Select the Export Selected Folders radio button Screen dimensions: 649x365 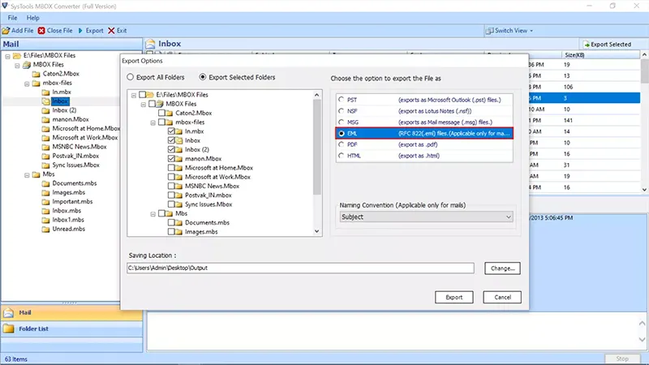pos(202,77)
